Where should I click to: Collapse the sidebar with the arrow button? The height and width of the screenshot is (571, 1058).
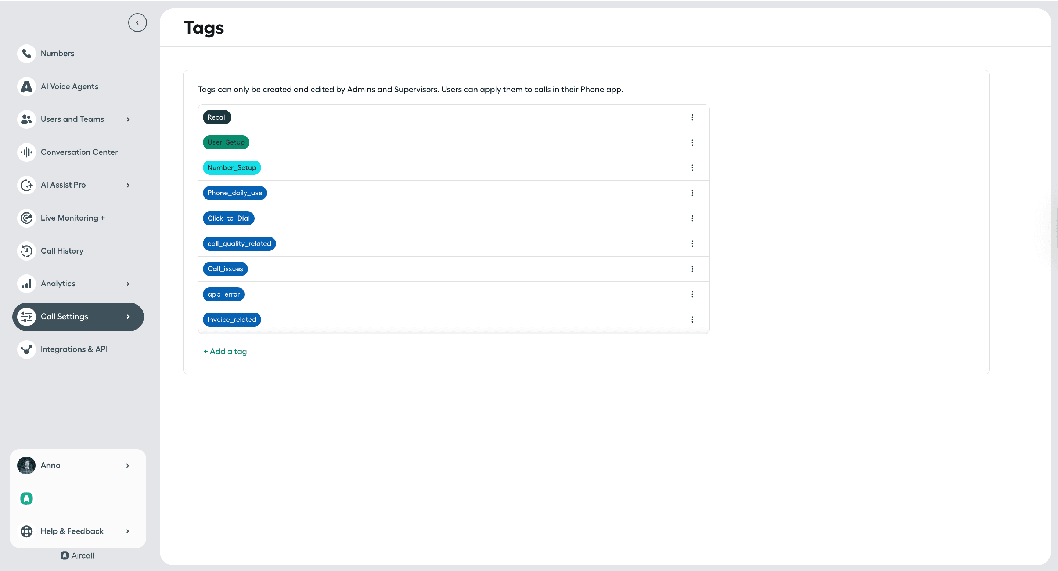coord(137,22)
